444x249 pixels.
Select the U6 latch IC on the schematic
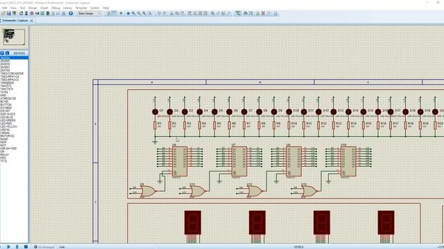coord(180,161)
